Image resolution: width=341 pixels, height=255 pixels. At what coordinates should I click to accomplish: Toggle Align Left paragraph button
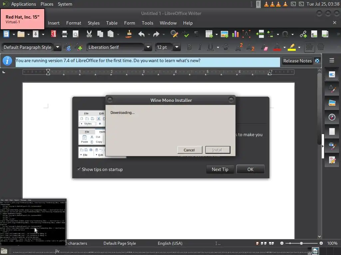click(x=309, y=47)
